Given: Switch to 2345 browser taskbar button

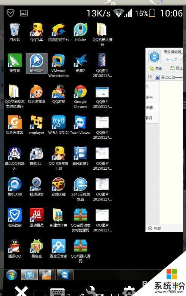Looking at the screenshot, I should point(29,275).
